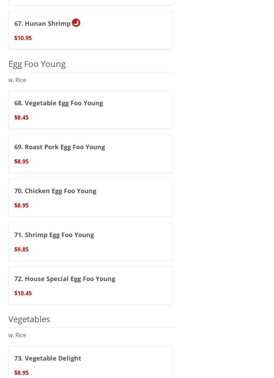Click the $10.95 Hunan Shrimp price
The width and height of the screenshot is (274, 378).
23,38
